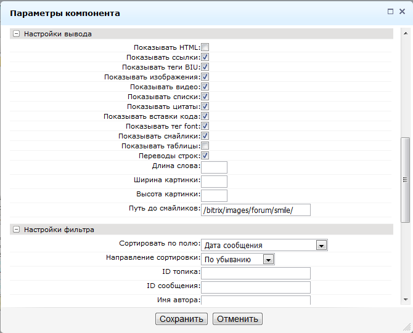This screenshot has height=333, width=413.
Task: Toggle Показывать смайлики checkbox
Action: click(x=205, y=136)
